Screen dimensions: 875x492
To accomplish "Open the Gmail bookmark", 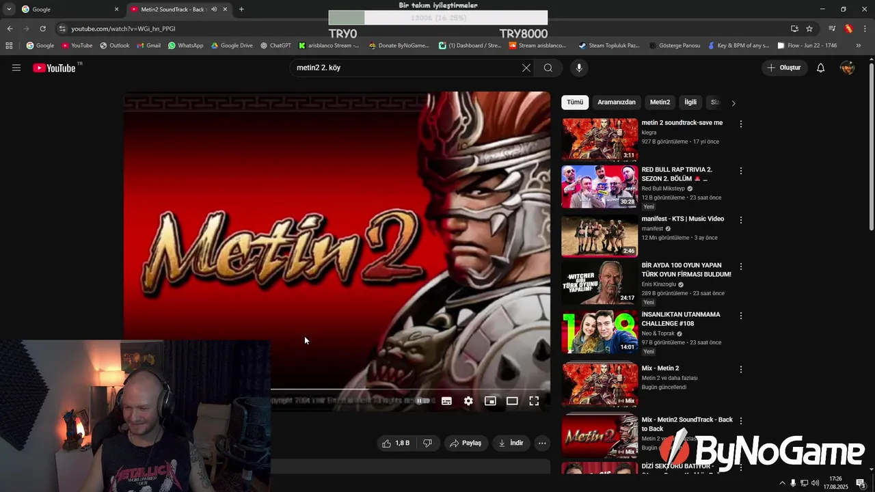I will point(148,46).
